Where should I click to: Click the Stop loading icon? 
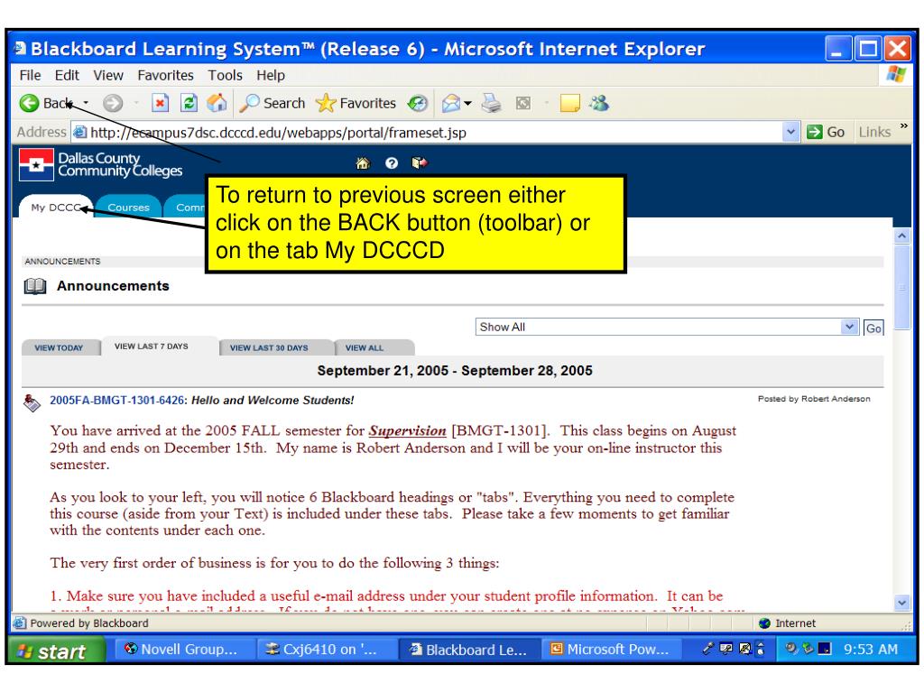(160, 103)
